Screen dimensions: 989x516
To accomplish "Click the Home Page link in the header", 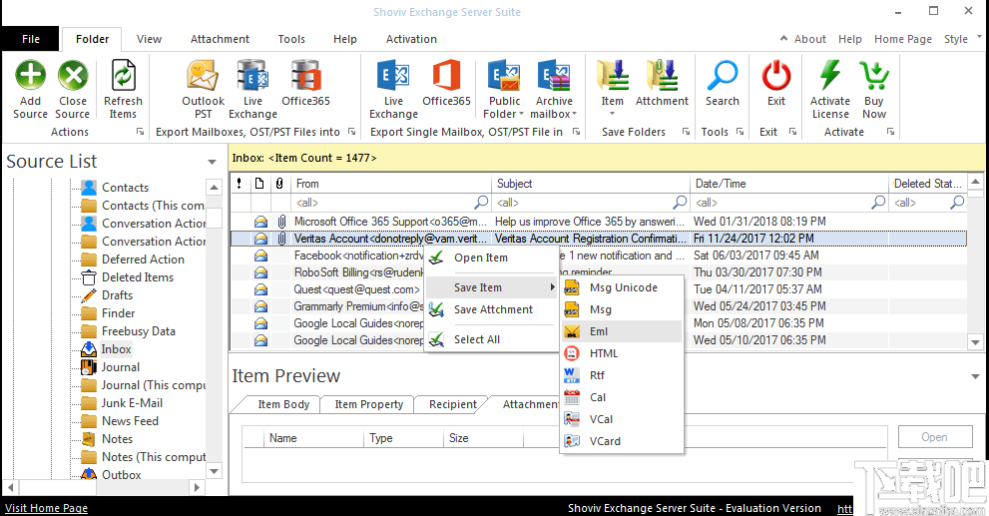I will 902,39.
